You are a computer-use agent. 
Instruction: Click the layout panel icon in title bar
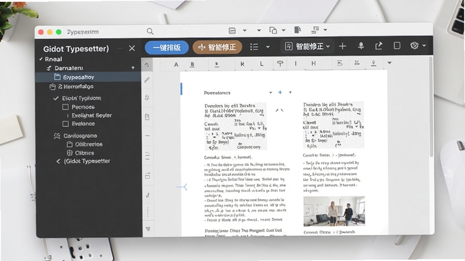(232, 31)
